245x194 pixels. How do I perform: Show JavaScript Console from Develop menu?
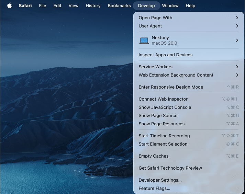pyautogui.click(x=165, y=107)
